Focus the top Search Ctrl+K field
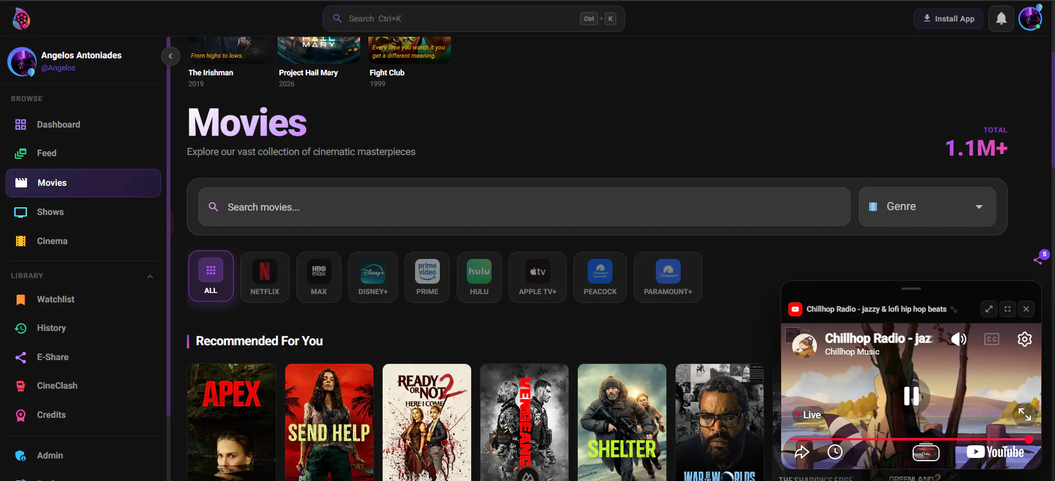The image size is (1055, 481). pyautogui.click(x=473, y=19)
